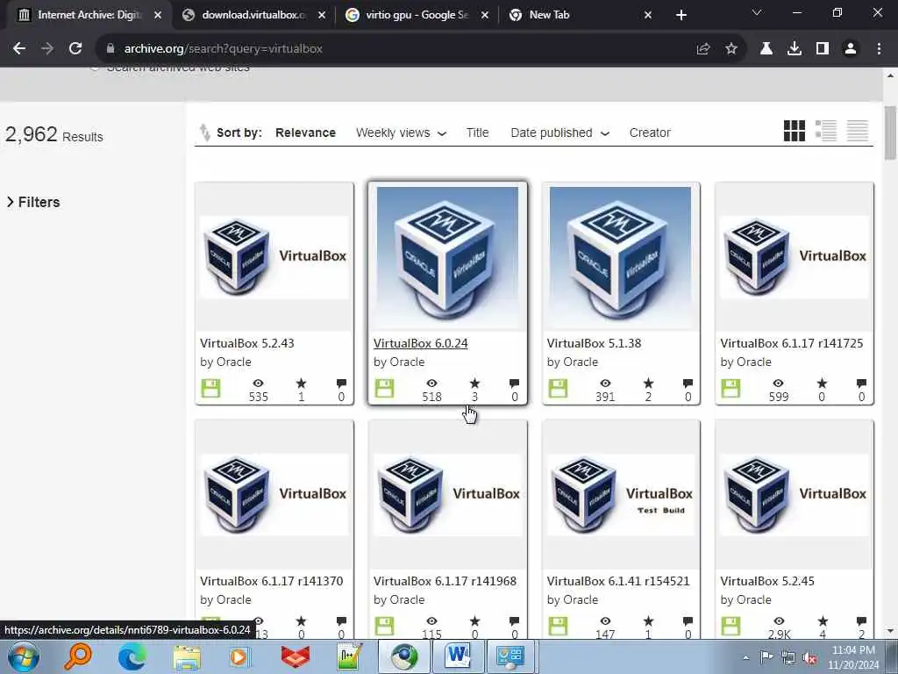Expand the Filters section
The image size is (898, 674).
pyautogui.click(x=33, y=202)
